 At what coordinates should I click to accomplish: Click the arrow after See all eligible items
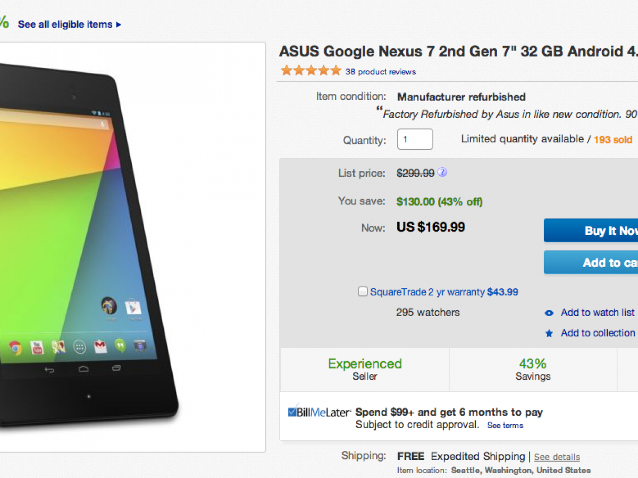tap(119, 24)
